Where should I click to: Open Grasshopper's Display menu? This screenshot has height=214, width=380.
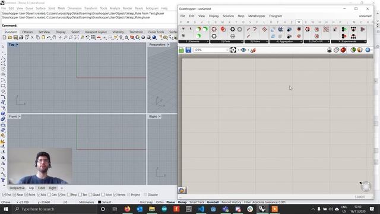tap(214, 16)
